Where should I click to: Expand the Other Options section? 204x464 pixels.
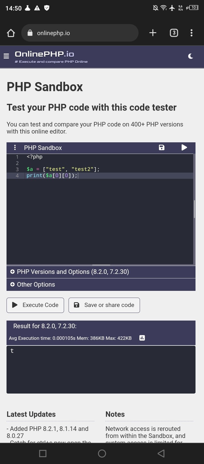101,285
